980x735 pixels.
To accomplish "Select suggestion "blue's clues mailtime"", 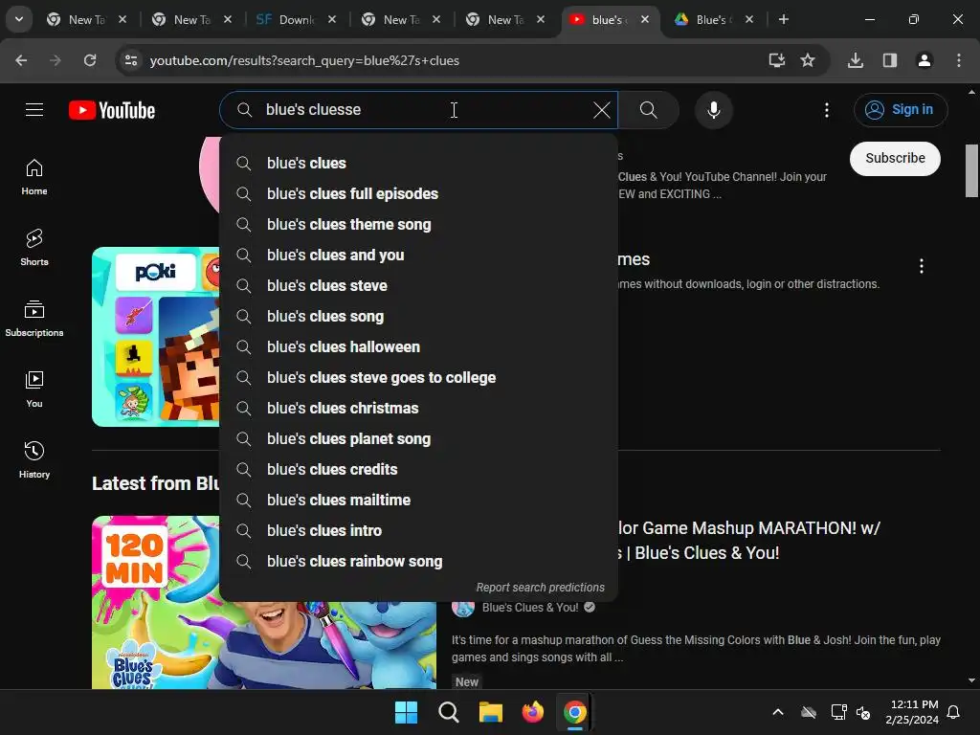I will pos(419,500).
